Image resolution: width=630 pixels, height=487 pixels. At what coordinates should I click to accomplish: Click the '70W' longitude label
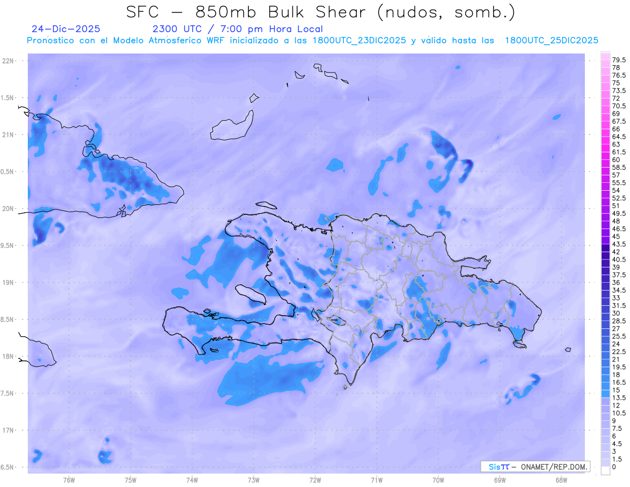pos(438,480)
